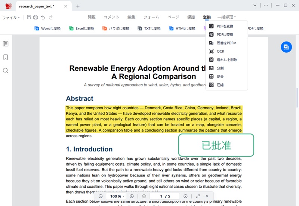The width and height of the screenshot is (299, 206).
Task: Select 透かしを削除 menu entry
Action: [226, 60]
